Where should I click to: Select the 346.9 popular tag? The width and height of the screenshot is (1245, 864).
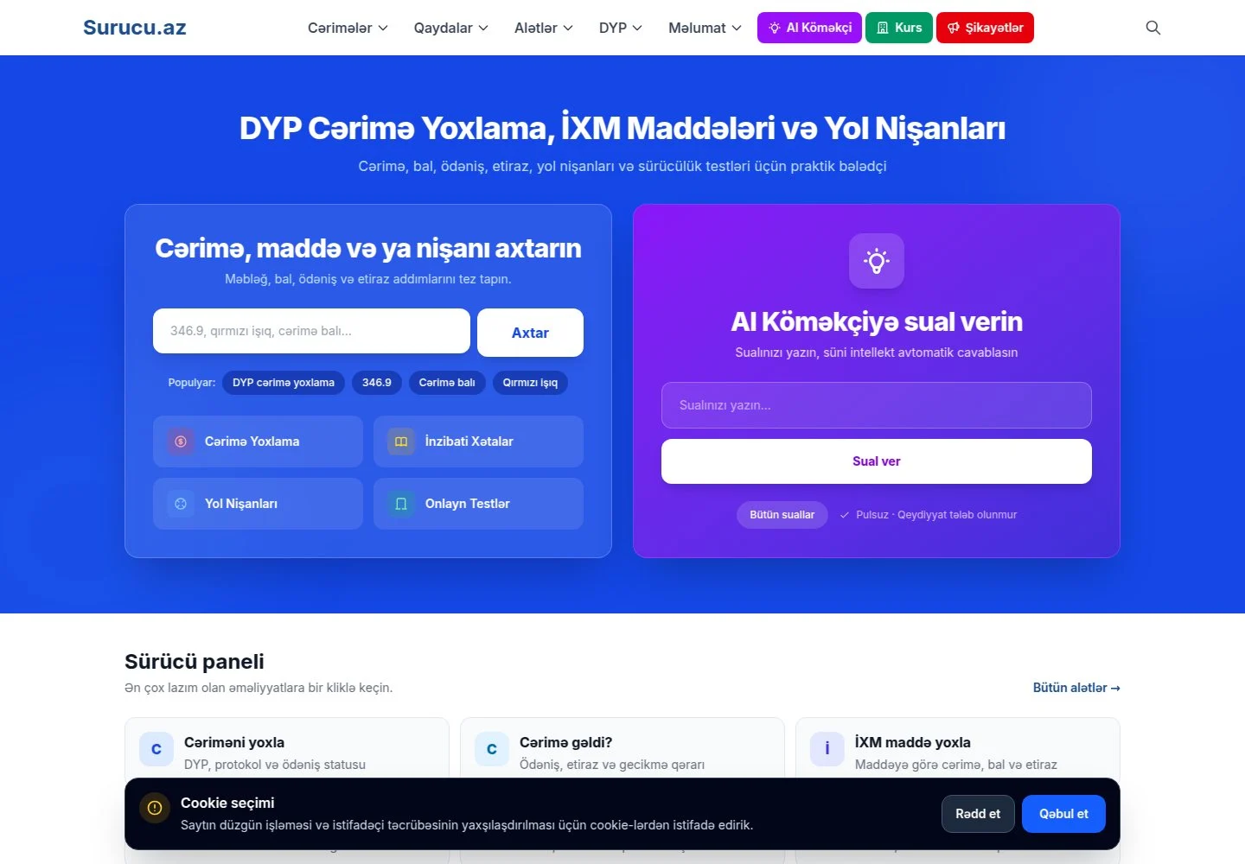click(377, 383)
